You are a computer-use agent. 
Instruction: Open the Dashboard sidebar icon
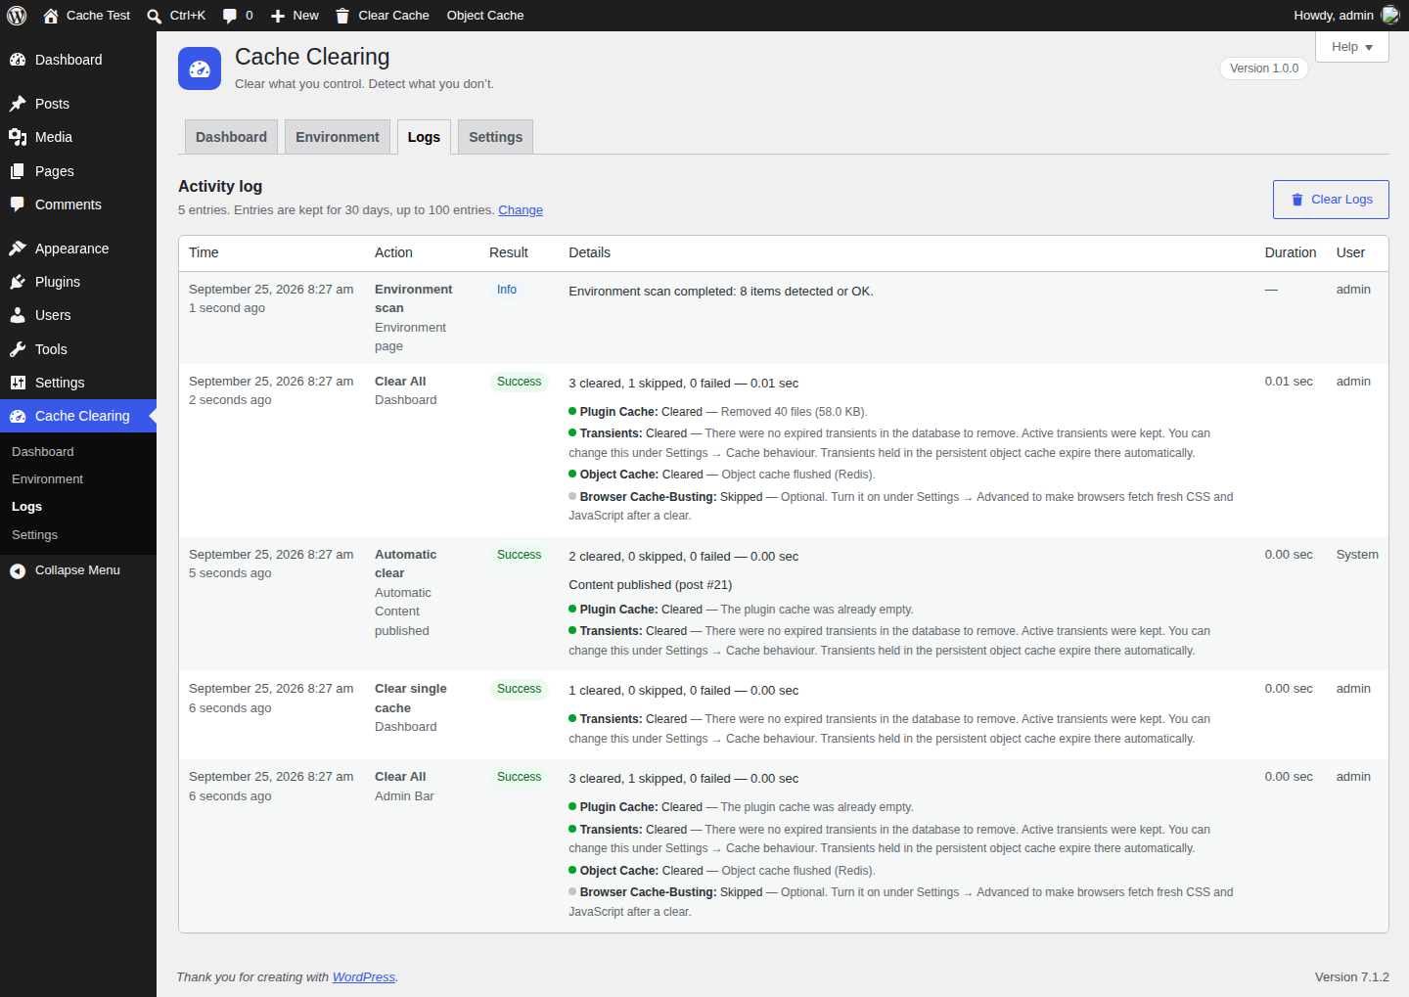[18, 60]
